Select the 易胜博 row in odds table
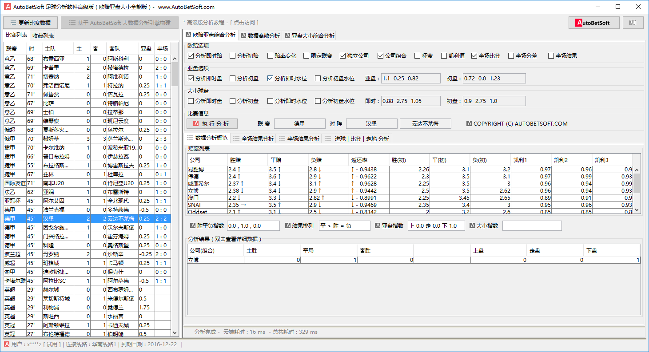Viewport: 649px width, 352px height. point(410,170)
